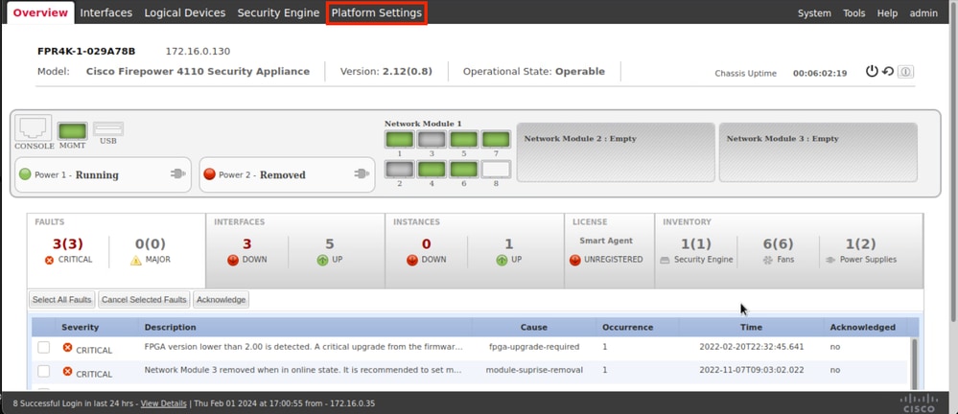Click the Power Supplies inventory icon
Viewport: 958px width, 414px height.
coord(830,260)
